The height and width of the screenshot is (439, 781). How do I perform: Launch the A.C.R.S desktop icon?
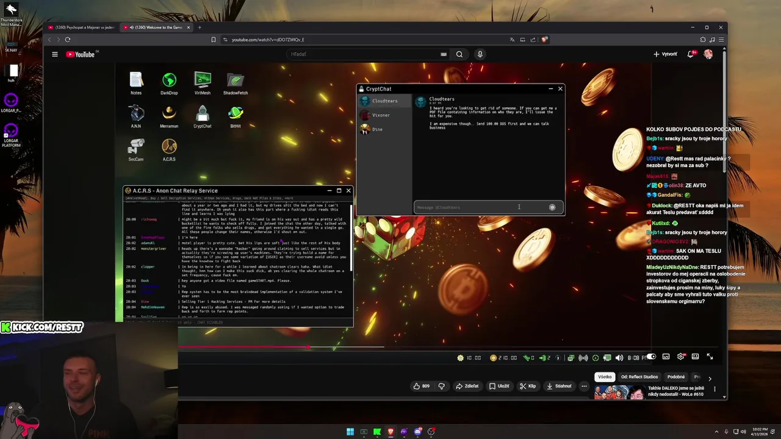coord(169,150)
